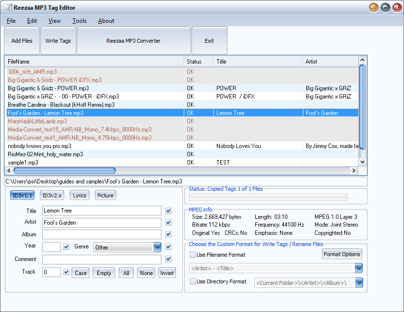The image size is (404, 312).
Task: Expand the Genre dropdown showing Other
Action: (x=157, y=247)
